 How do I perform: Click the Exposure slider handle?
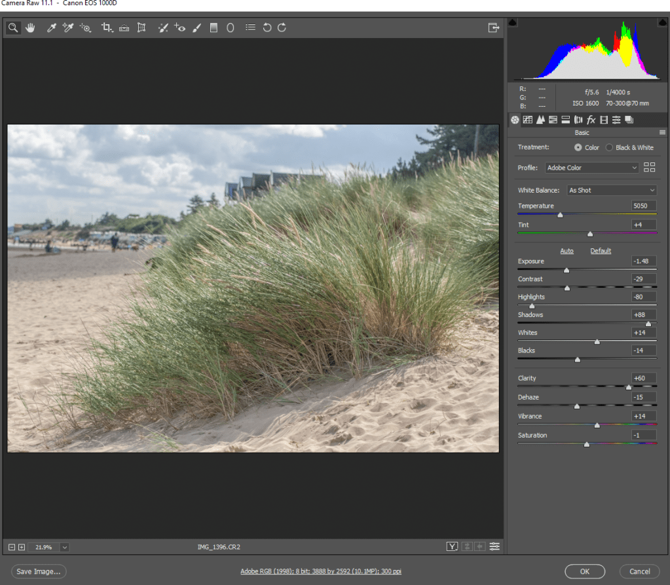567,270
